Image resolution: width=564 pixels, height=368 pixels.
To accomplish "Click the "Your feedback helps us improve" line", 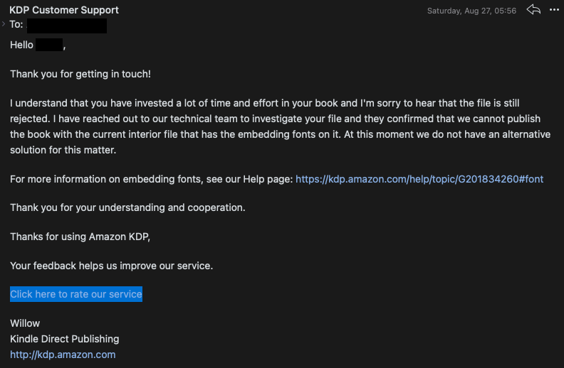I will (112, 266).
